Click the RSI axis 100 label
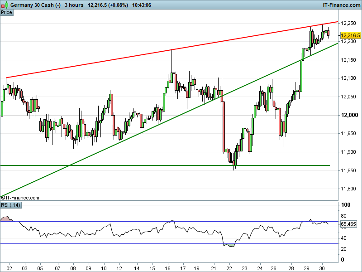 (x=346, y=205)
